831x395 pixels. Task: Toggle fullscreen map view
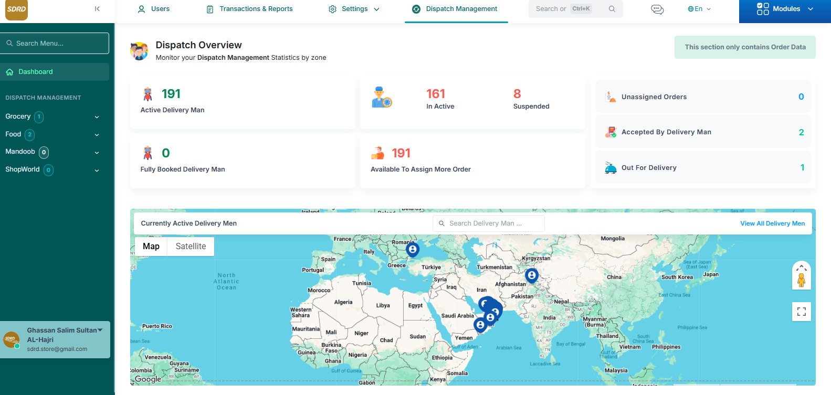801,312
